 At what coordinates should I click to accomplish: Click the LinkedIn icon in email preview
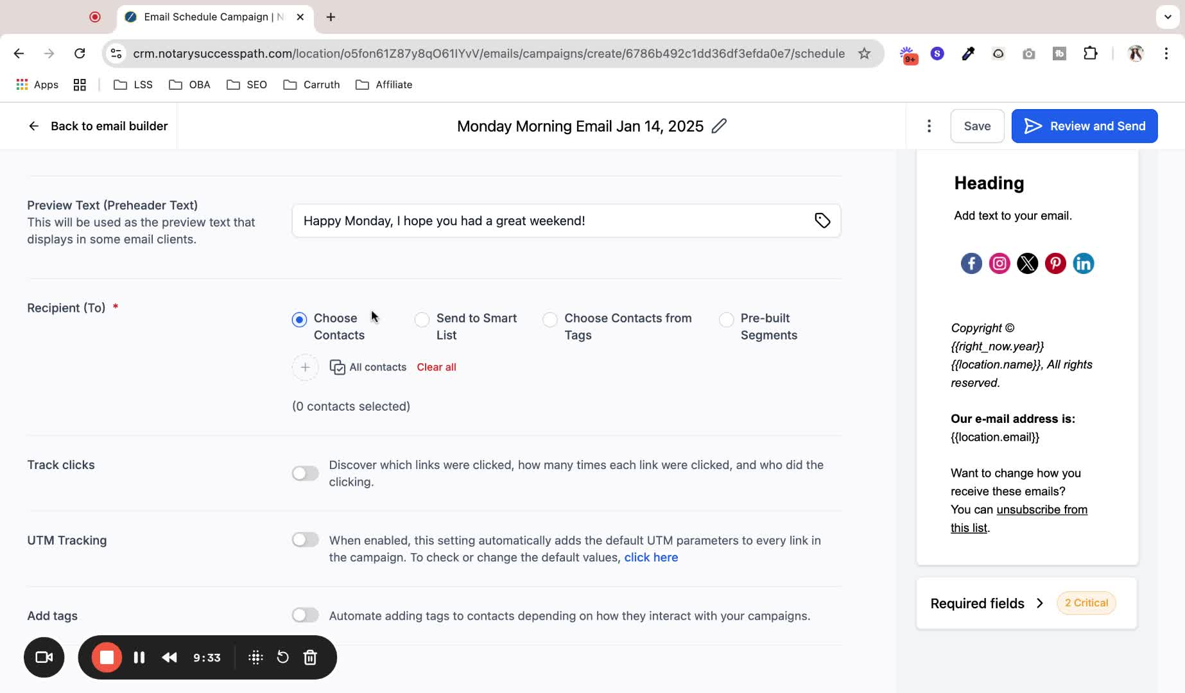coord(1084,263)
